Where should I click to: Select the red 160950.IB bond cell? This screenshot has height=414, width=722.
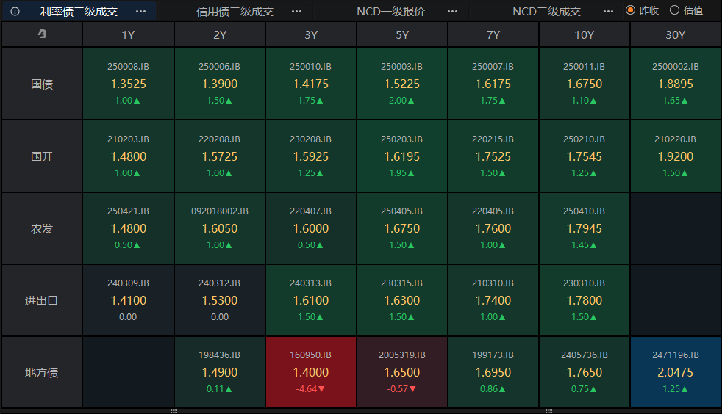click(311, 372)
